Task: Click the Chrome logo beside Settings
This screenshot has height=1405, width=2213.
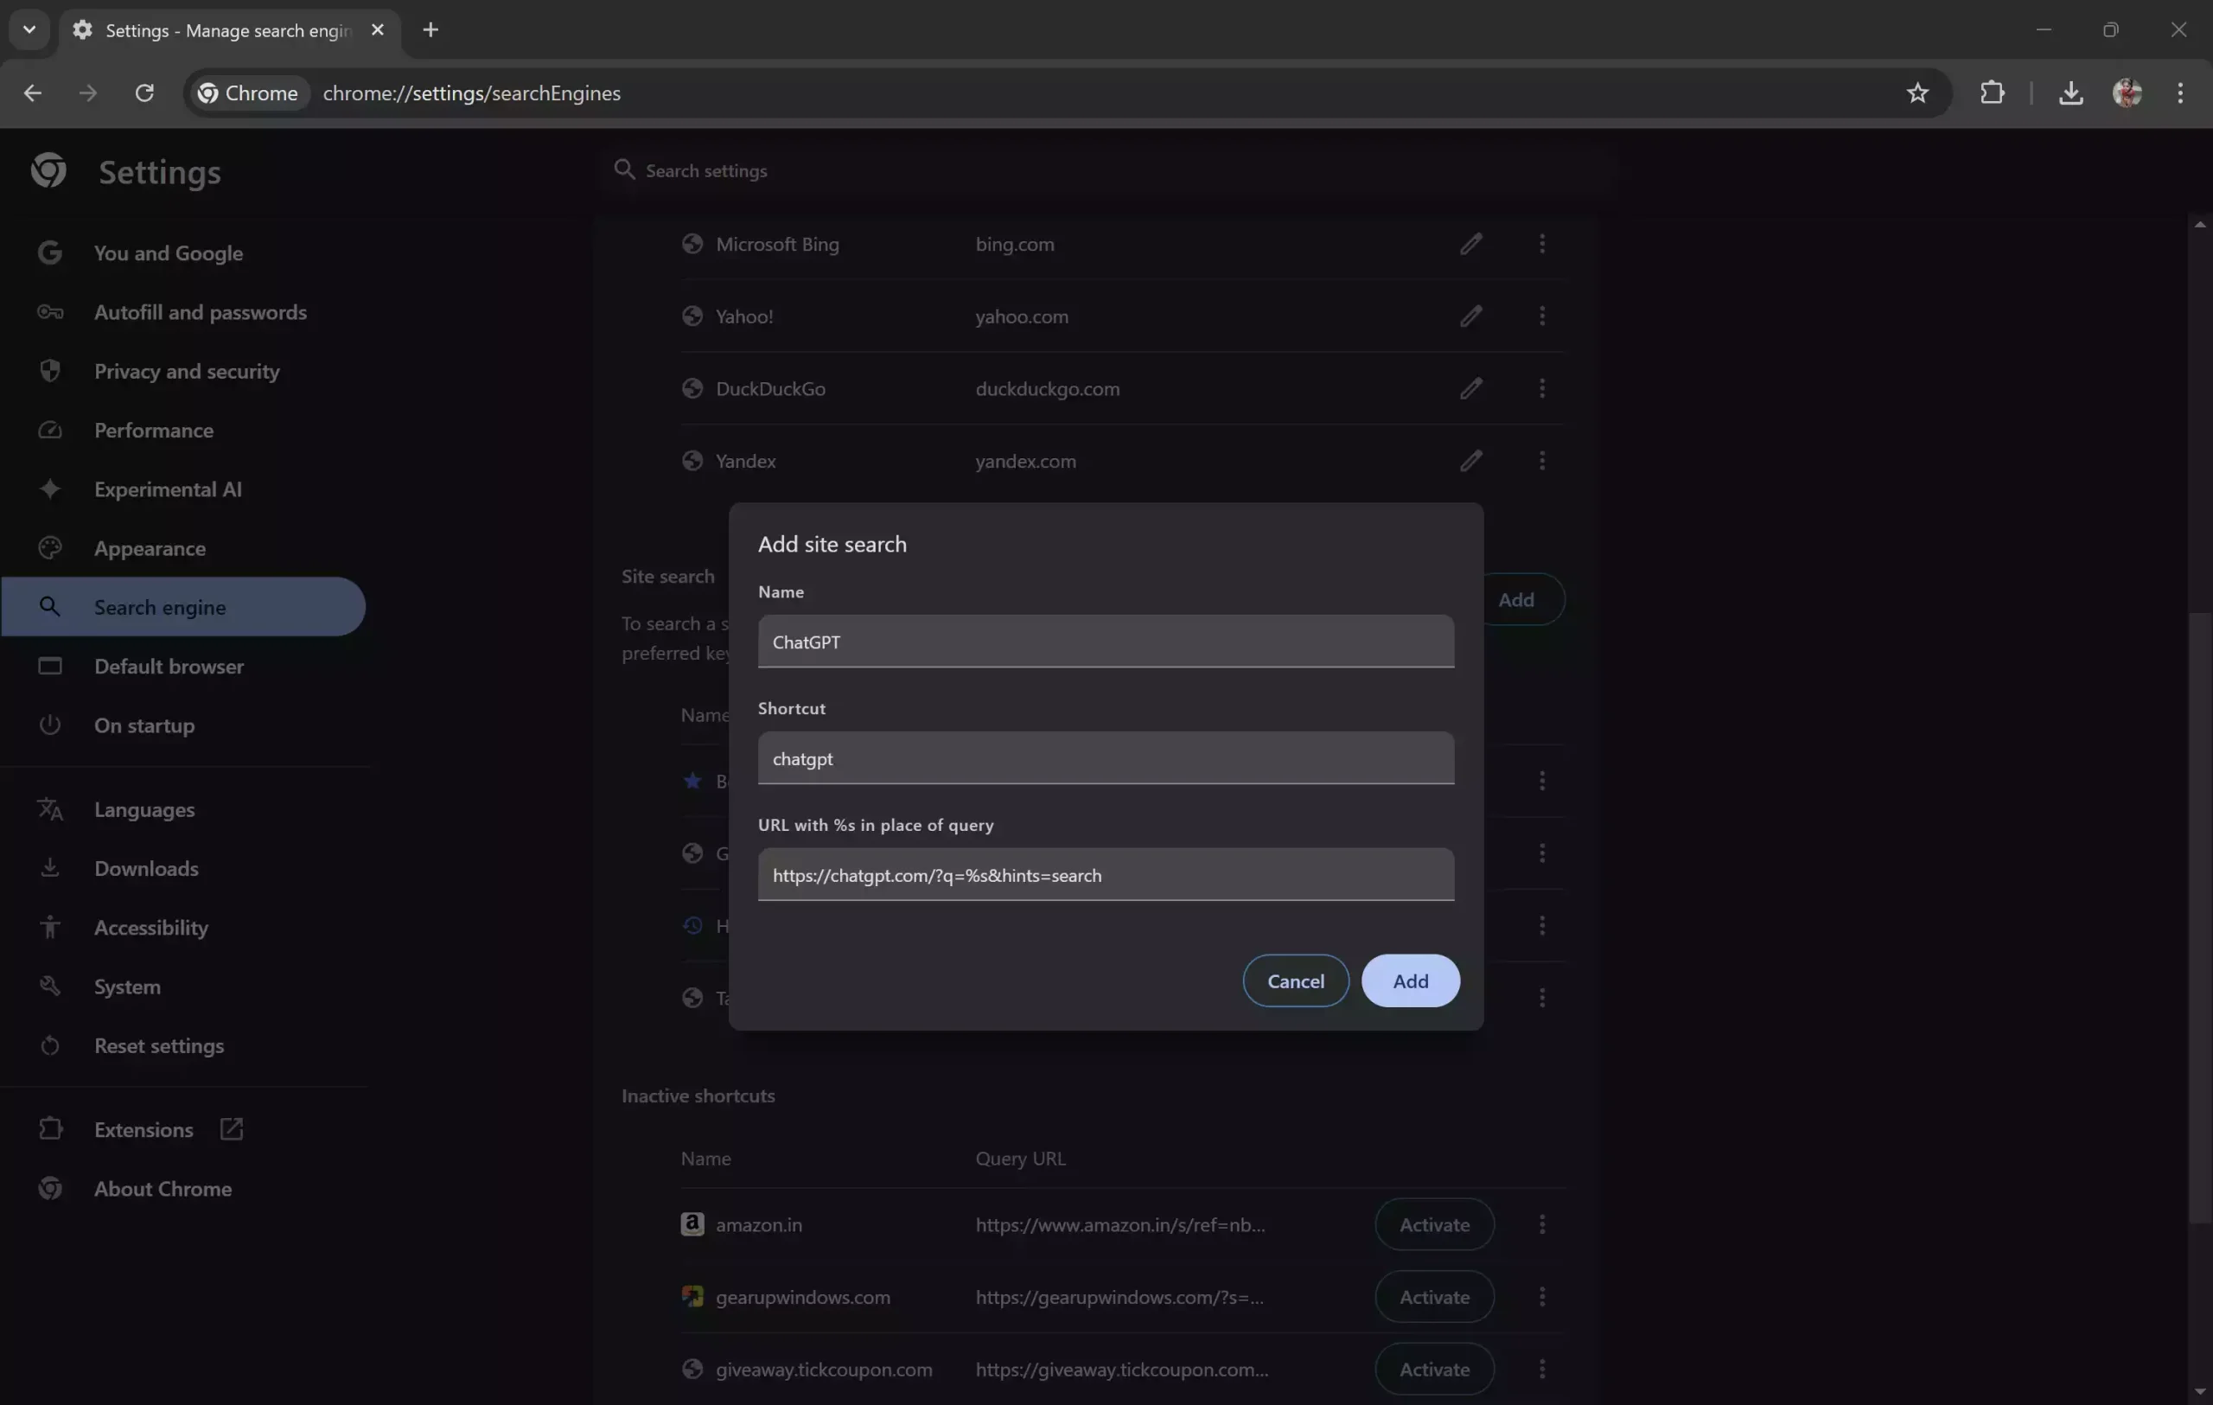Action: coord(48,170)
